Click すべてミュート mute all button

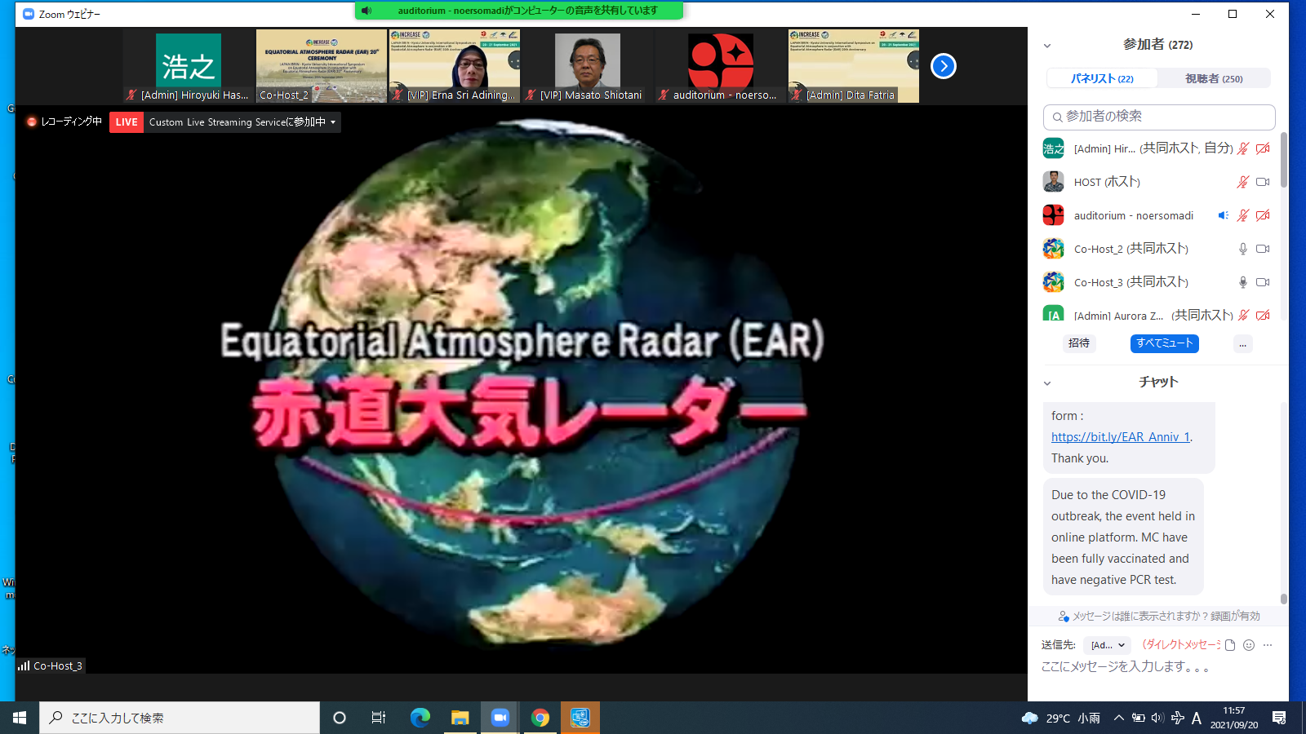pos(1165,343)
